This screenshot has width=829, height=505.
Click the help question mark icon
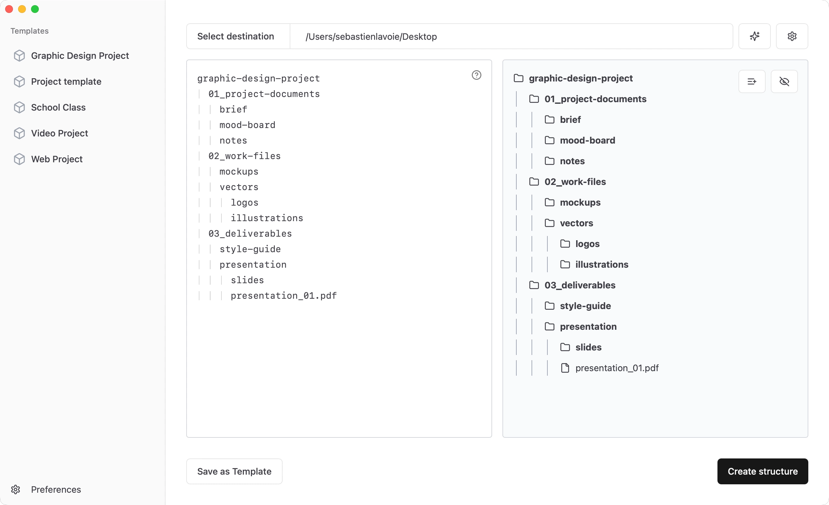click(476, 75)
